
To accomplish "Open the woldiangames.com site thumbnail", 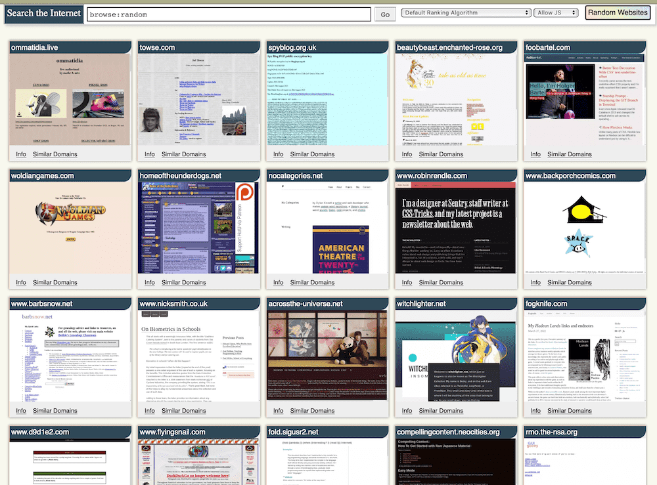I will coord(70,228).
